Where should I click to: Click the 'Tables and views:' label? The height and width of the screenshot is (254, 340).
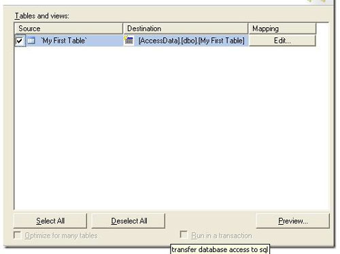[x=42, y=16]
